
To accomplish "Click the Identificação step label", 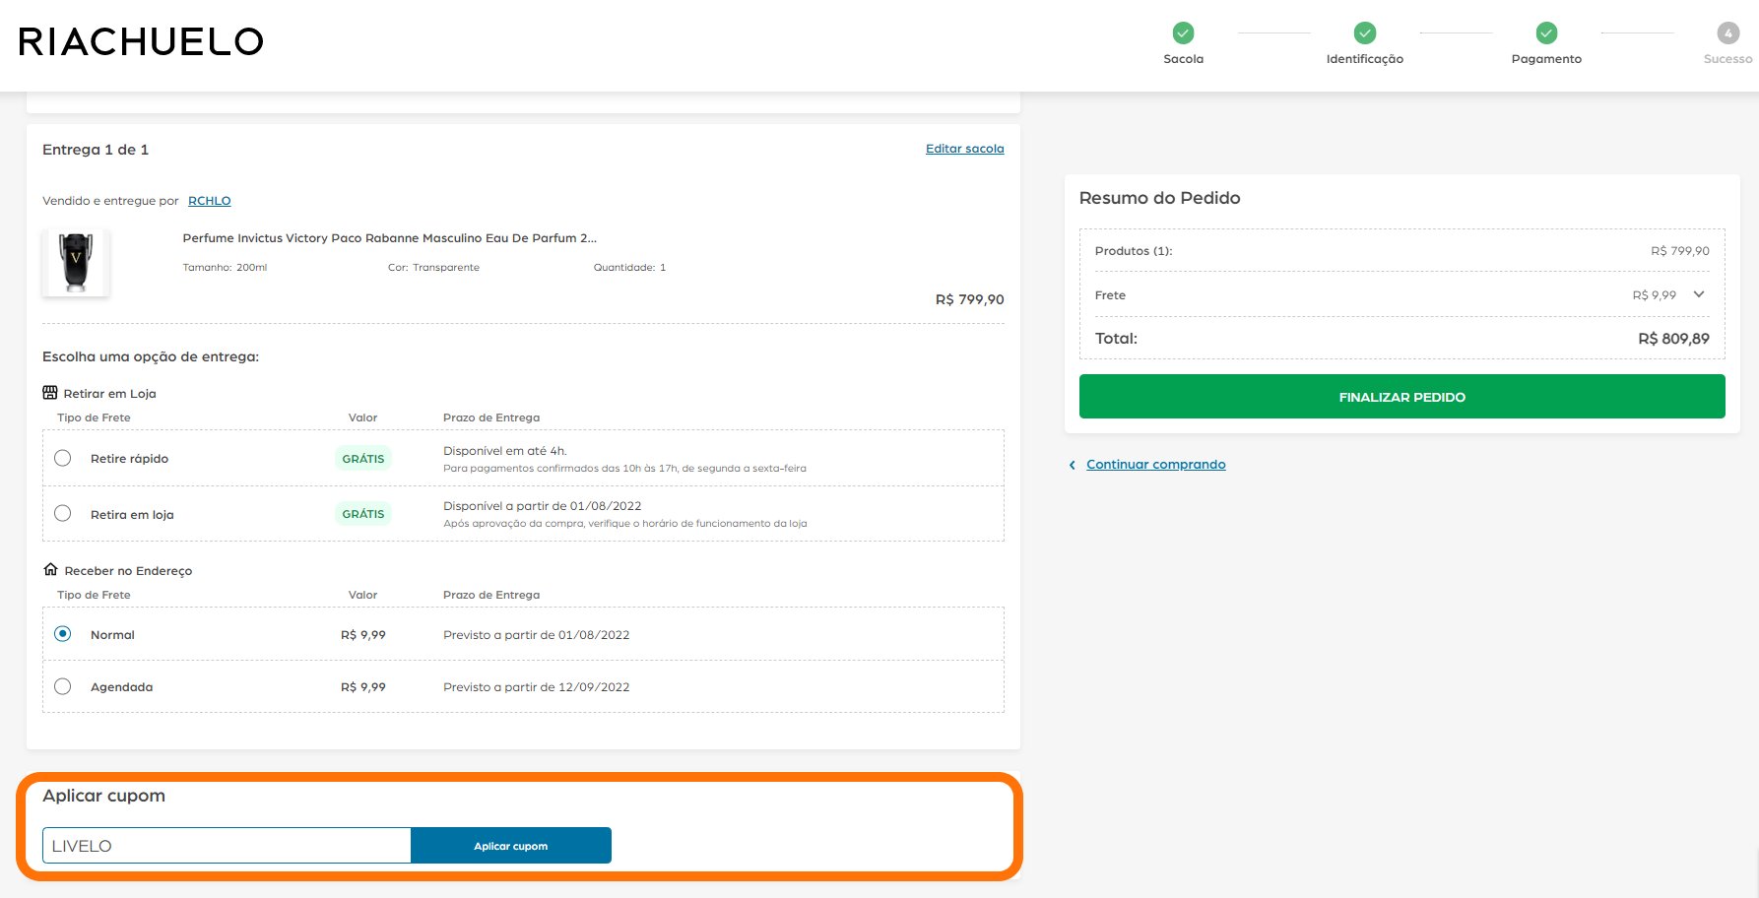I will (x=1365, y=59).
